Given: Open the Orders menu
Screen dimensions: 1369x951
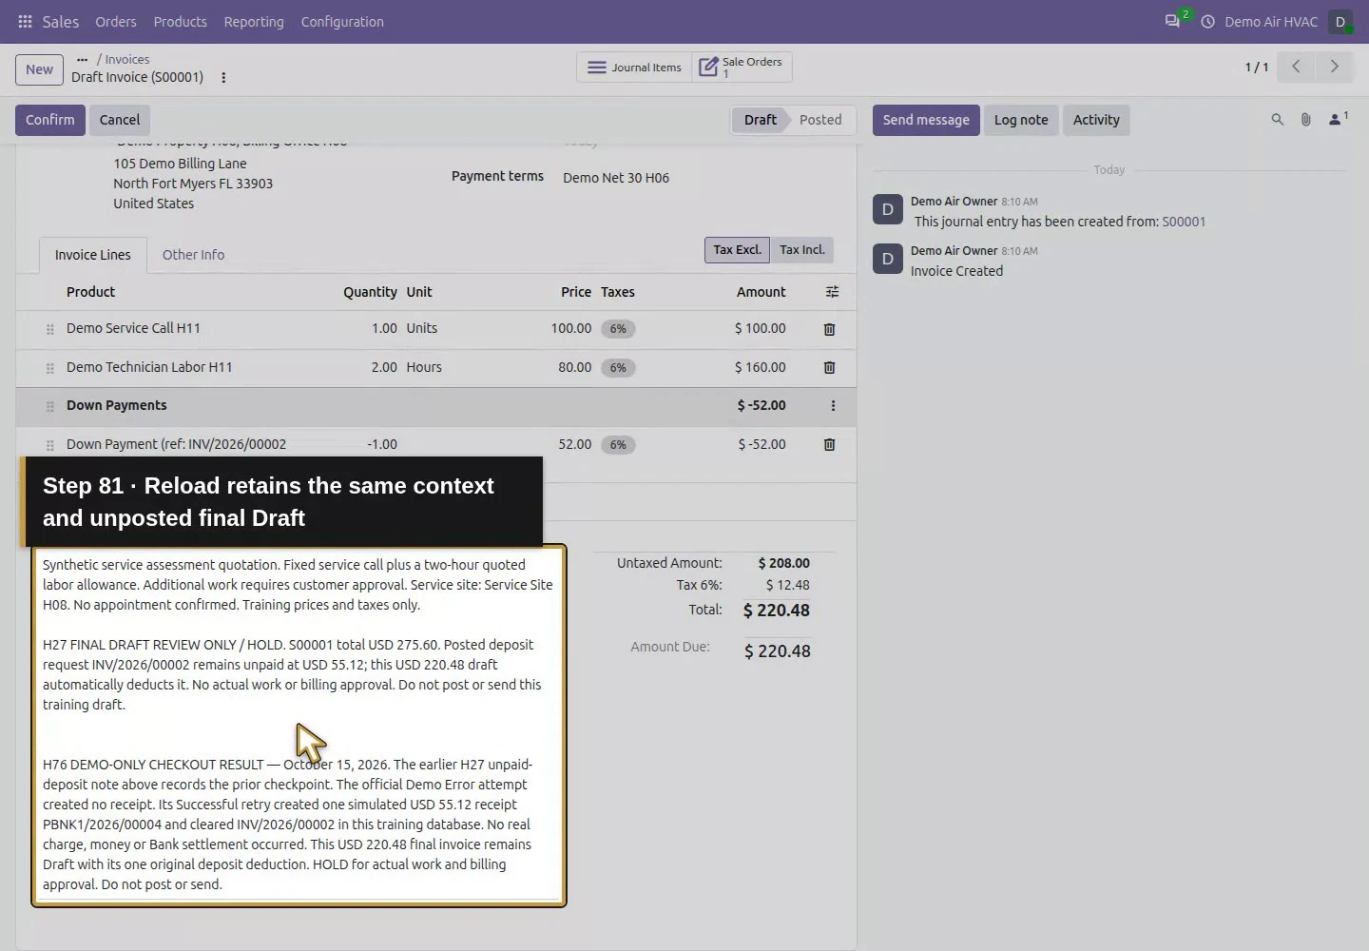Looking at the screenshot, I should [116, 21].
